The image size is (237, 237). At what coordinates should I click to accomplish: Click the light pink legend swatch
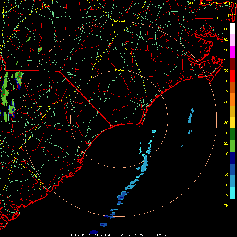(x=233, y=40)
